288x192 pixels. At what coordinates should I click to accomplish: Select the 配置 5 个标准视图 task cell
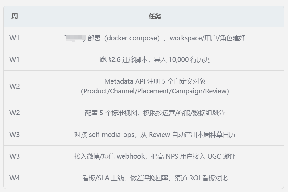click(x=155, y=113)
